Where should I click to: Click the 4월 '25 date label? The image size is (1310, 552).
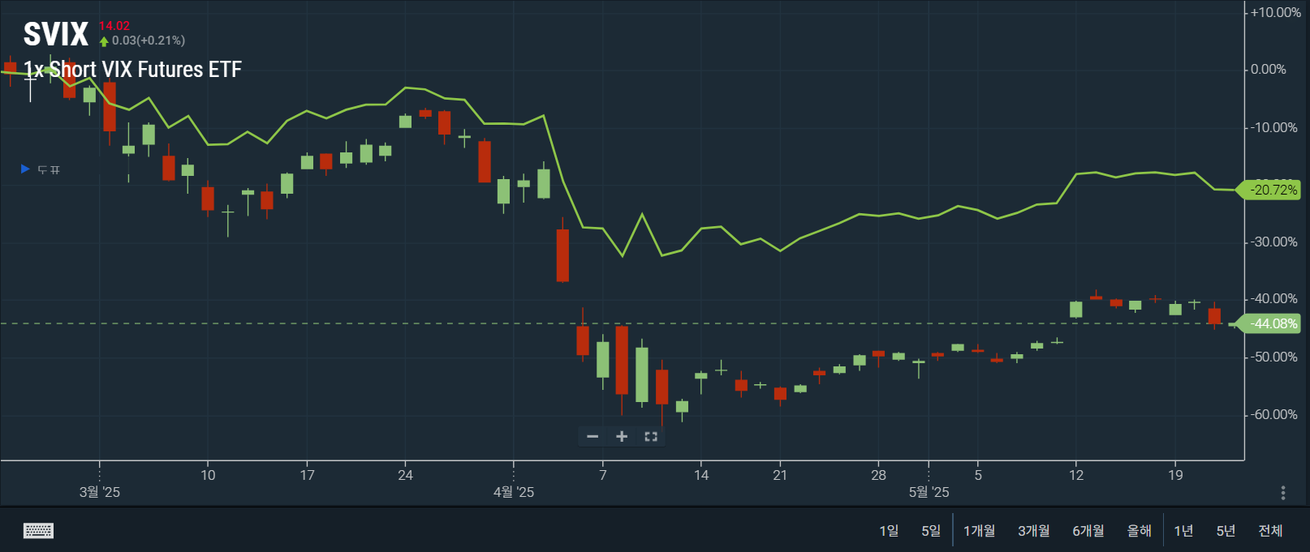514,492
